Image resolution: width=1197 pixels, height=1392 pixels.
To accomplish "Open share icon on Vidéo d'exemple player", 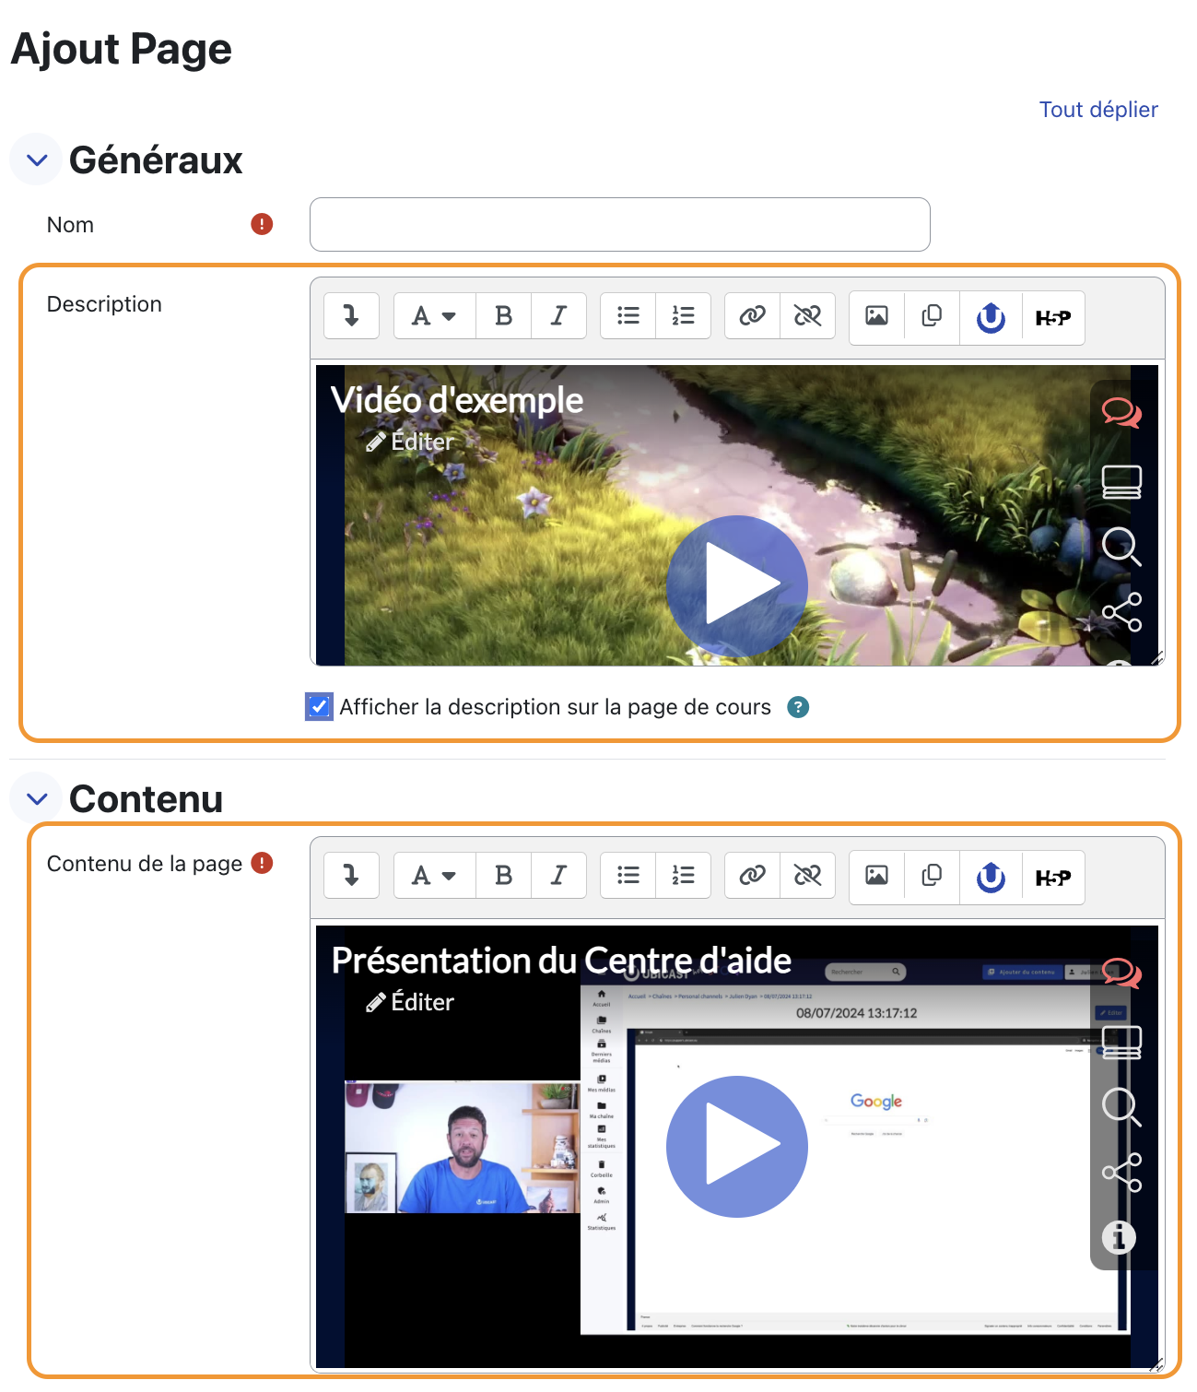I will 1121,612.
